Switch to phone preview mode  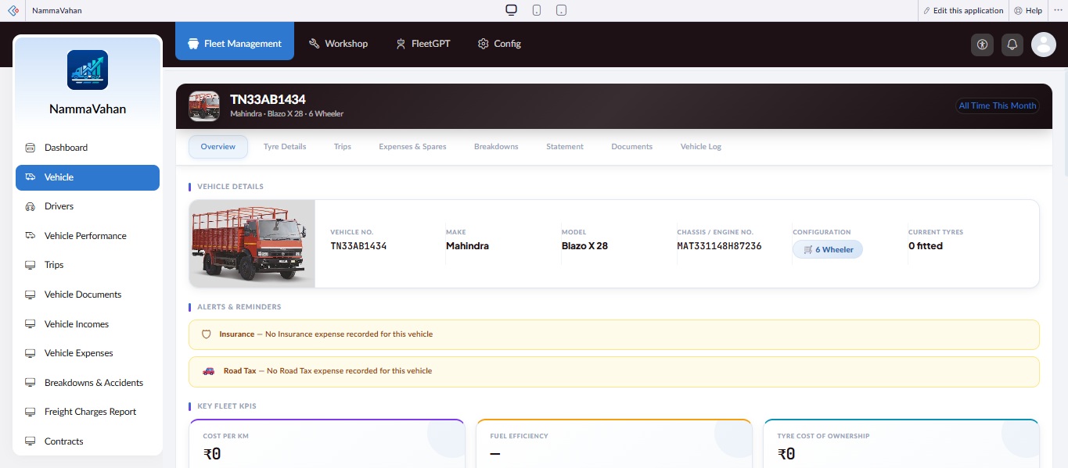[x=537, y=10]
